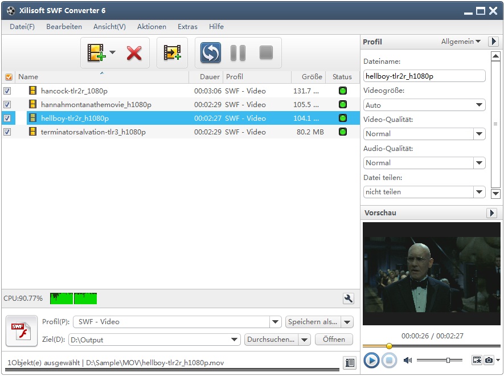Remove selected file with red X icon
This screenshot has height=376, width=504.
pyautogui.click(x=134, y=53)
